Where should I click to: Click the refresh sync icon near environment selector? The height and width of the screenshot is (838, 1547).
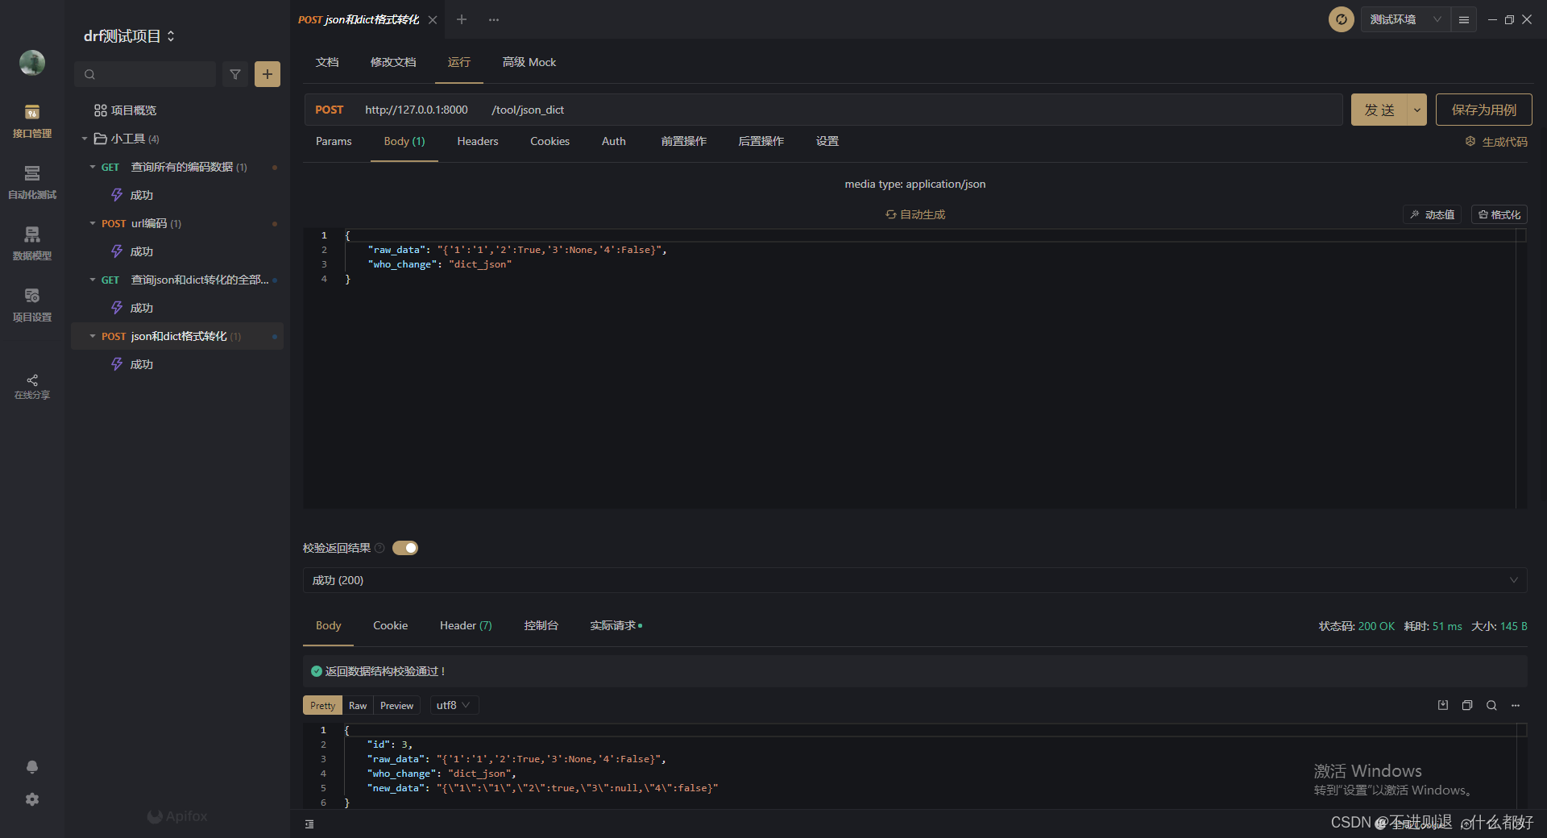(1341, 19)
